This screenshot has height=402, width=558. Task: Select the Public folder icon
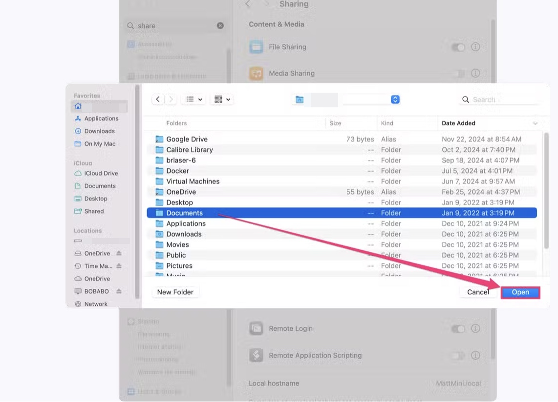pos(159,255)
